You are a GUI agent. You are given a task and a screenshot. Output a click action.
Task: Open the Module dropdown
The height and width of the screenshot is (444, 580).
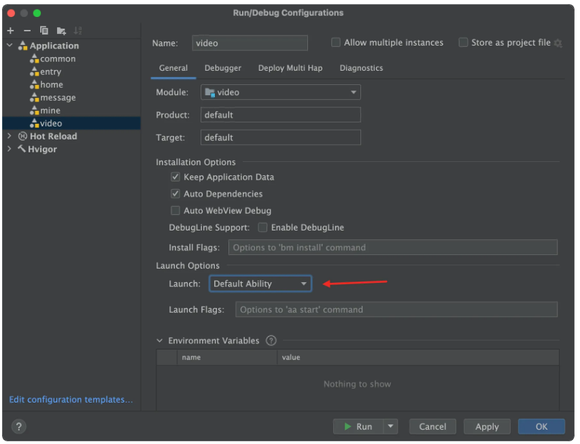click(281, 92)
